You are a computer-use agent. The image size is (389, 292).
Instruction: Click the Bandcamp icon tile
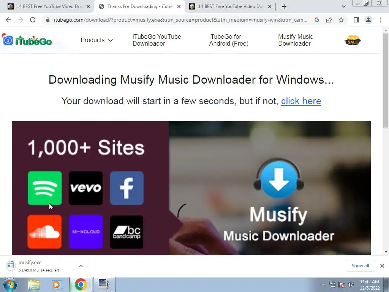click(x=127, y=232)
